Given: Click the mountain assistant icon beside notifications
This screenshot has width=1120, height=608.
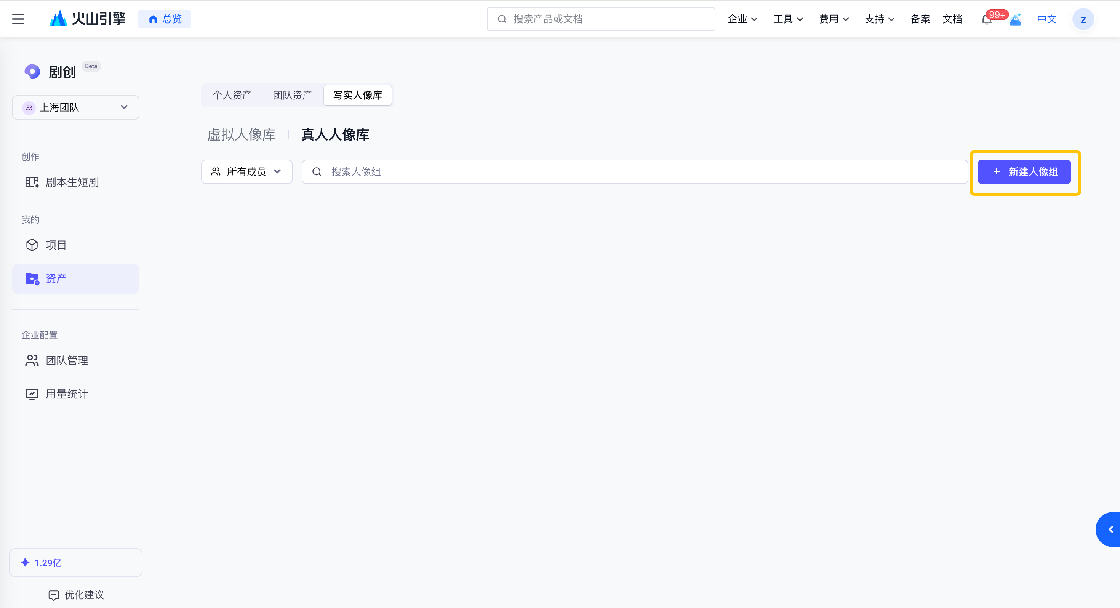Looking at the screenshot, I should click(x=1015, y=19).
